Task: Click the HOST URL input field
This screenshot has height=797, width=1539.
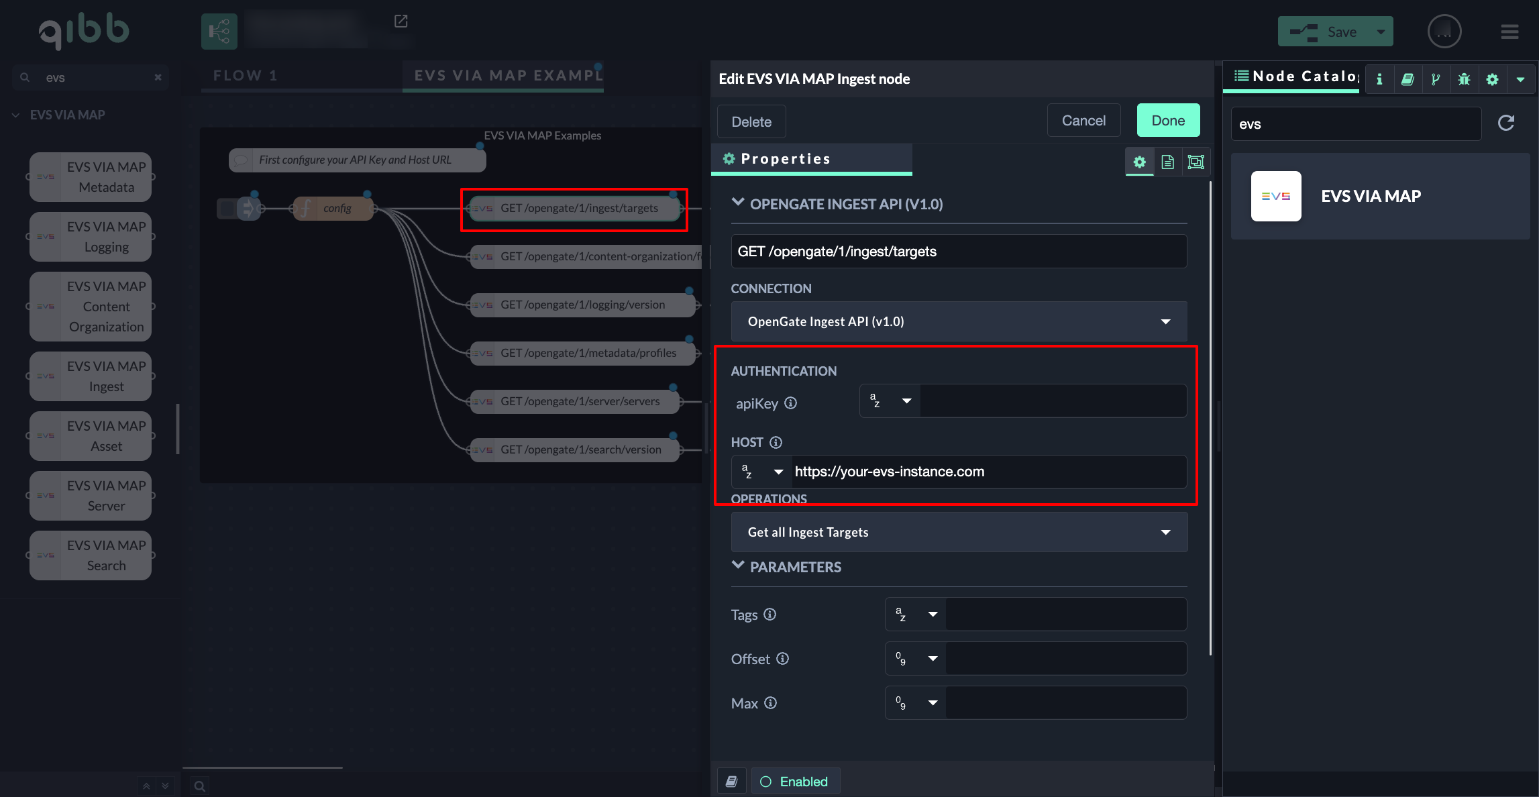Action: [986, 472]
